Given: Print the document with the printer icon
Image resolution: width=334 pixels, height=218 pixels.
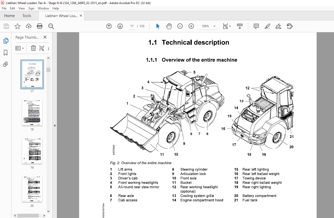Looking at the screenshot, I should [x=40, y=26].
